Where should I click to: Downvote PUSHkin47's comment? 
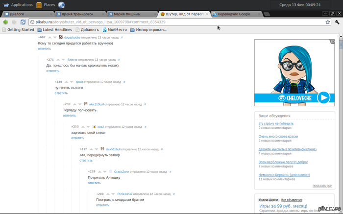113,194
